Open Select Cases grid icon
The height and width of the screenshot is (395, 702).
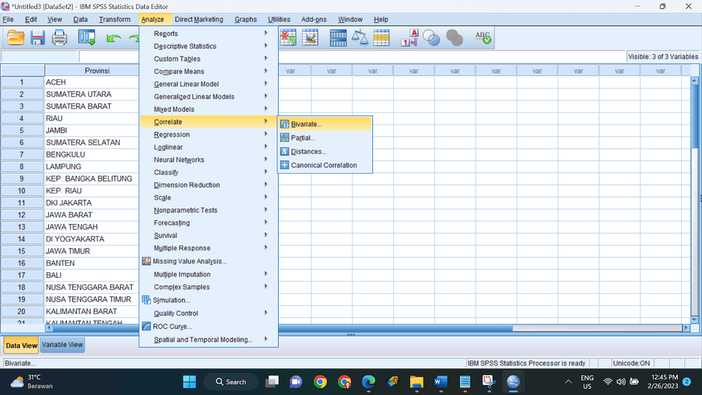point(382,38)
